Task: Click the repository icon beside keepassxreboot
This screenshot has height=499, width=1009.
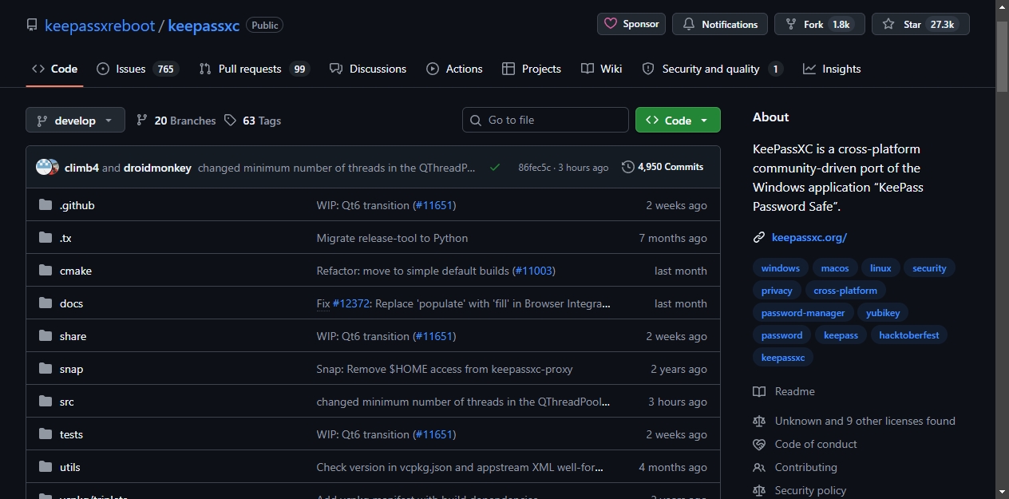Action: tap(32, 25)
